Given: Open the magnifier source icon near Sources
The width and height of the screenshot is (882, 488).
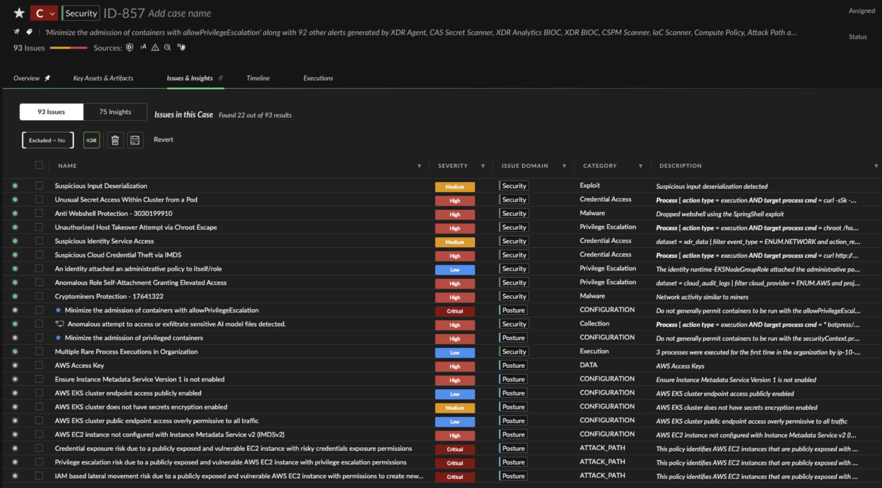Looking at the screenshot, I should pos(167,47).
